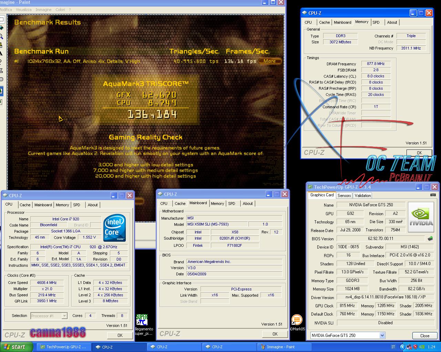Click the Name field Intel Core i7 920
441x352 pixels.
coord(66,219)
